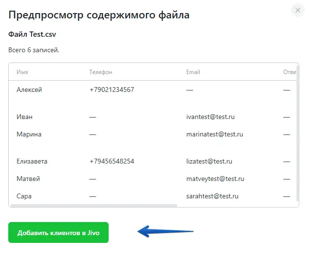Click email marinatest@test.ru
The width and height of the screenshot is (309, 254).
[214, 134]
